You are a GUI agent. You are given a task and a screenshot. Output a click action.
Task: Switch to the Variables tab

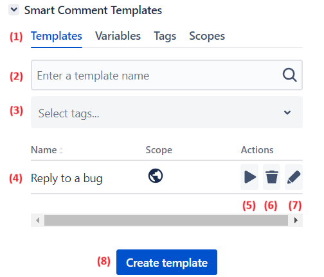[x=118, y=36]
